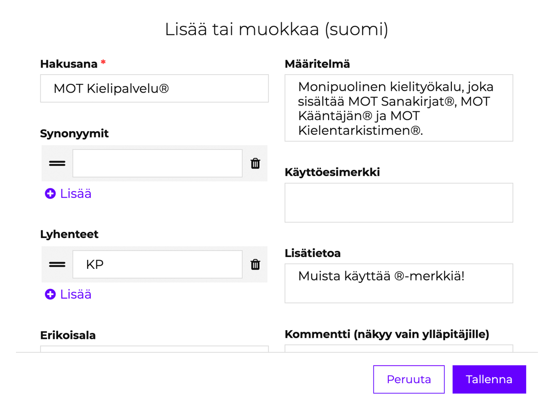Focus the Hakusana field with MOT Kielipalvelu®
Screen dimensions: 557x412
(155, 89)
